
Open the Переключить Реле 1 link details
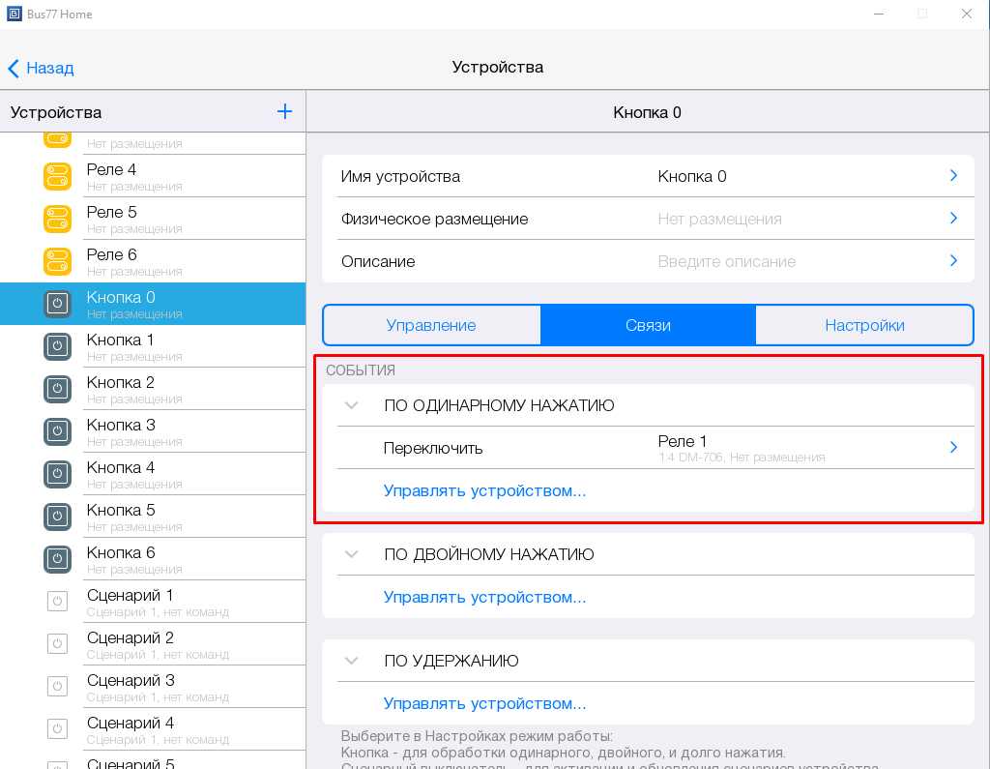[x=953, y=448]
